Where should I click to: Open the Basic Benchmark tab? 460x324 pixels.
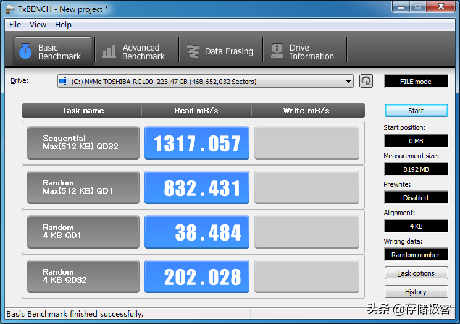pos(52,51)
